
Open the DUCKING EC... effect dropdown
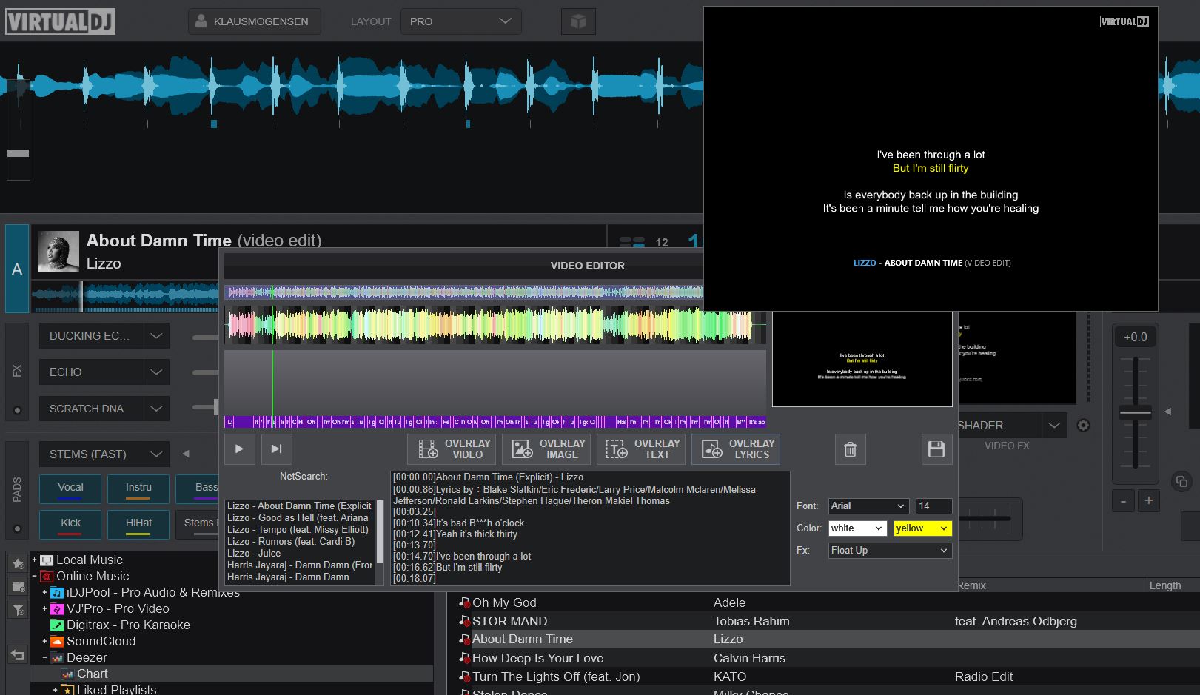[x=156, y=336]
